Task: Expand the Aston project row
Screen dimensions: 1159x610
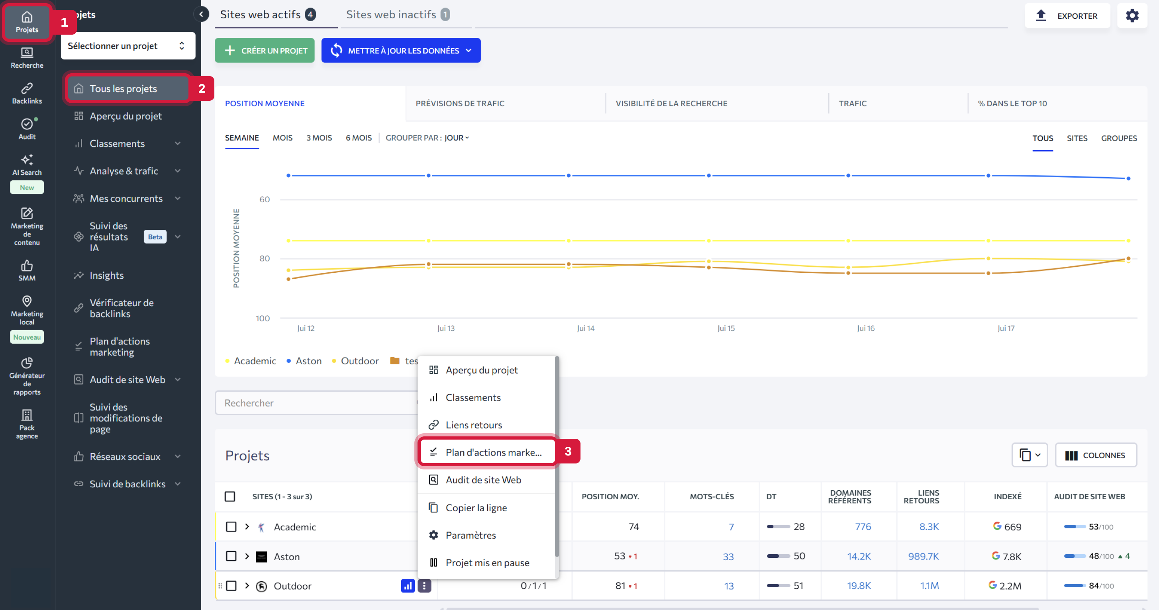Action: 247,556
